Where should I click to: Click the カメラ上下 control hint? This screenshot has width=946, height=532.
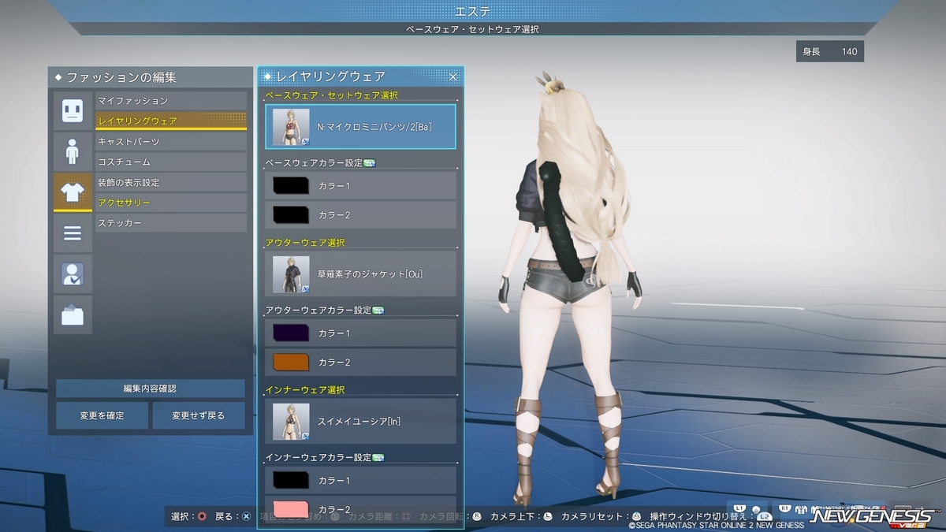click(x=523, y=517)
